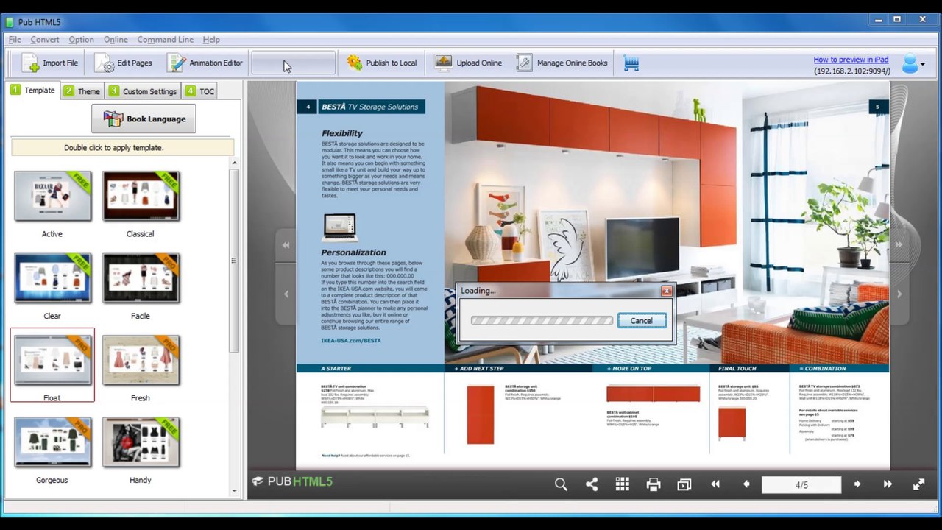Open the Online menu
This screenshot has height=530, width=942.
(x=116, y=40)
